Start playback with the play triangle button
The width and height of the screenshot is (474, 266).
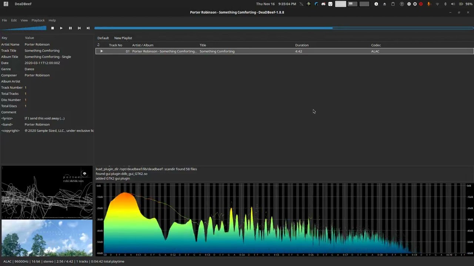point(61,28)
